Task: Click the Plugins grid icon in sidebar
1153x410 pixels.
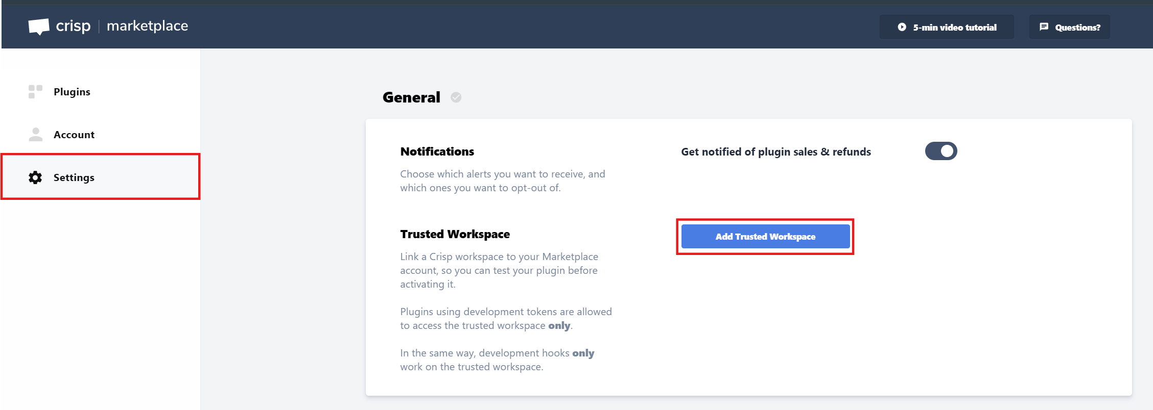Action: 35,92
